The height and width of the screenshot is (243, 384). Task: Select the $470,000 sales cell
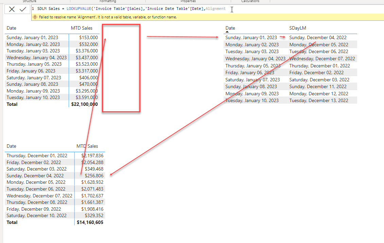(88, 84)
